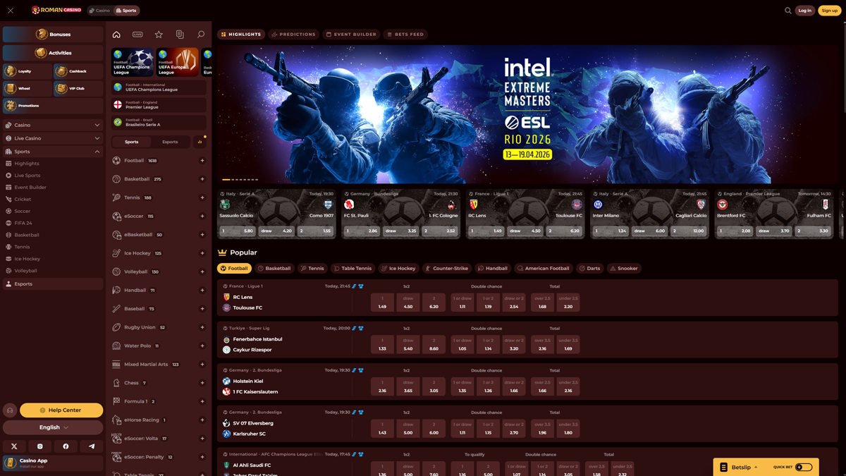Screen dimensions: 846x476
Task: Open the Help Center button
Action: (61, 410)
